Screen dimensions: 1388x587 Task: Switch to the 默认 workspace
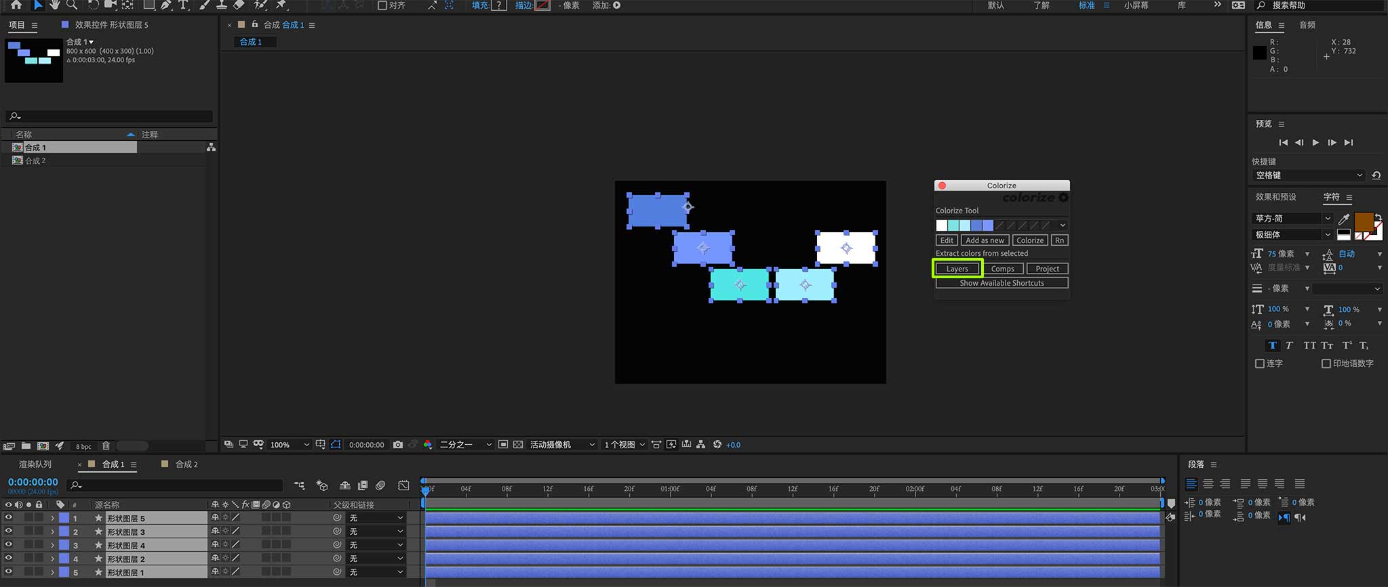pos(995,5)
